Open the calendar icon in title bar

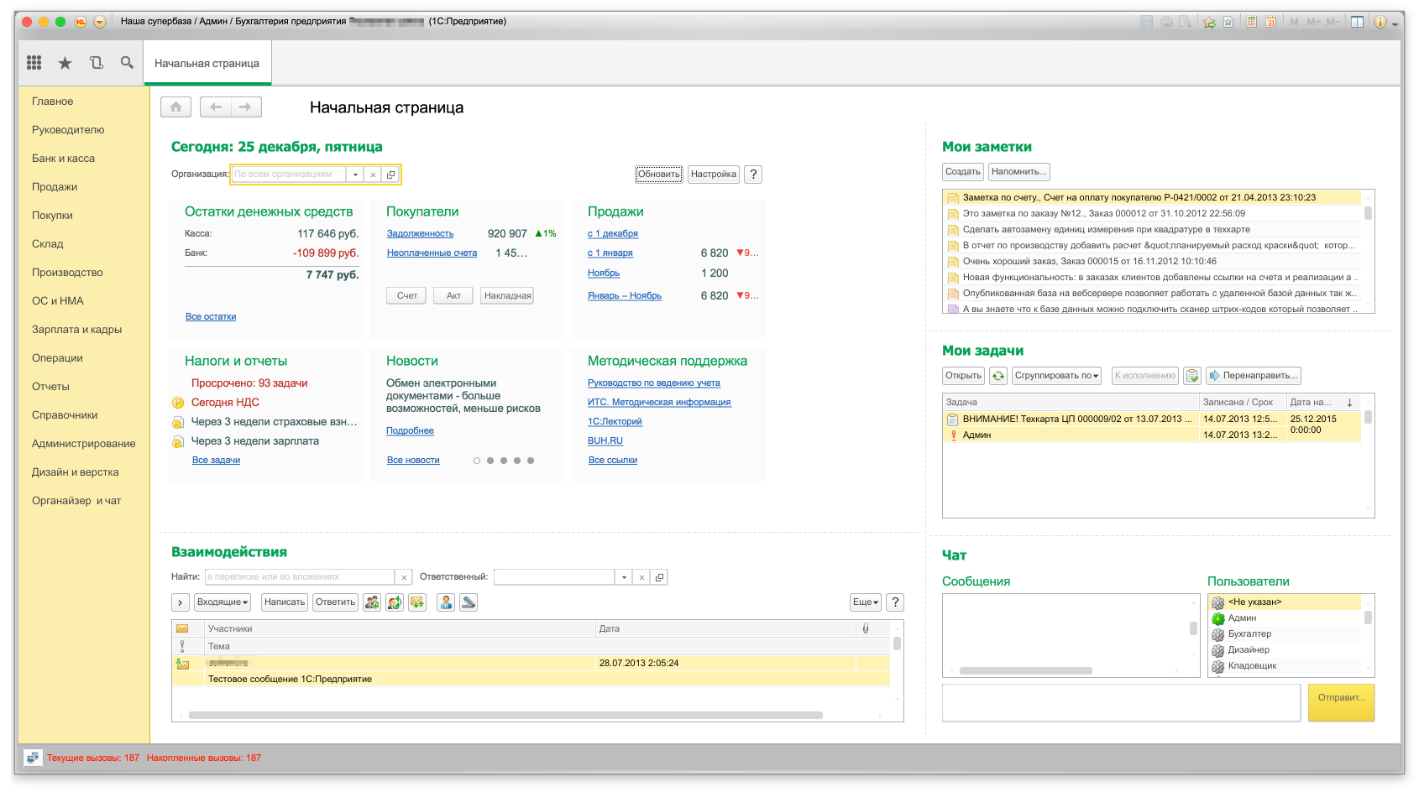pos(1270,22)
